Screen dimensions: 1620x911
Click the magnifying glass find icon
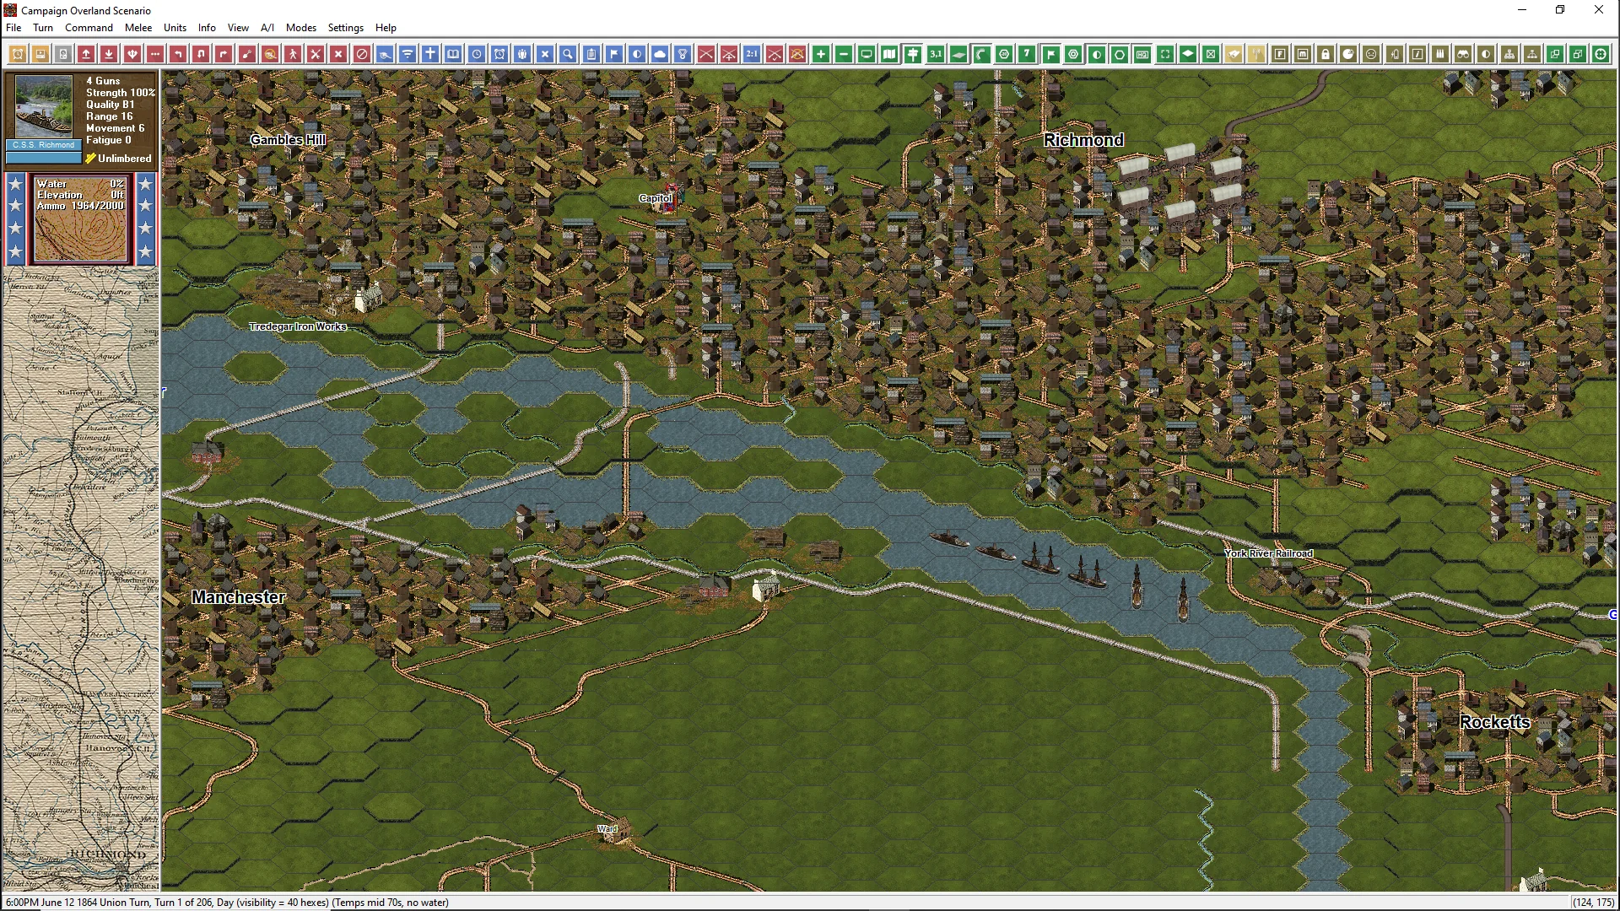pyautogui.click(x=568, y=54)
